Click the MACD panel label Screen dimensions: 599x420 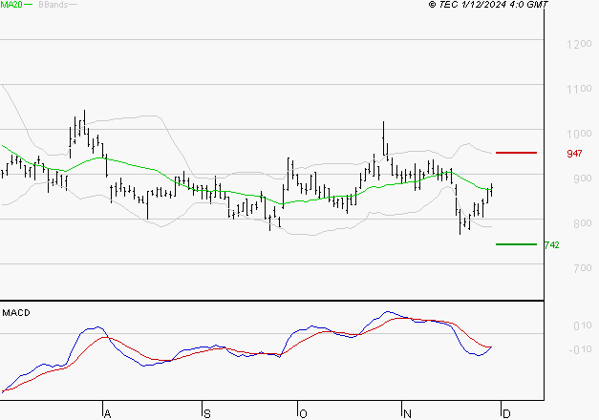point(16,313)
